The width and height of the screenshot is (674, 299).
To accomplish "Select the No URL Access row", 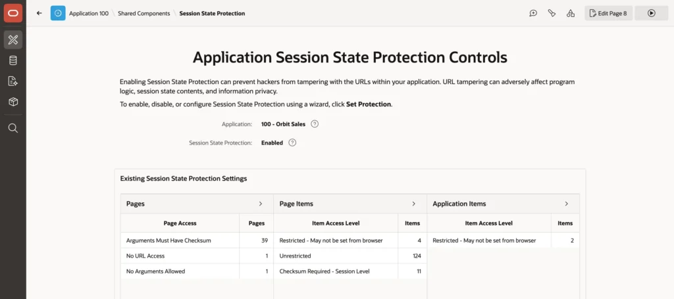I will pyautogui.click(x=197, y=256).
